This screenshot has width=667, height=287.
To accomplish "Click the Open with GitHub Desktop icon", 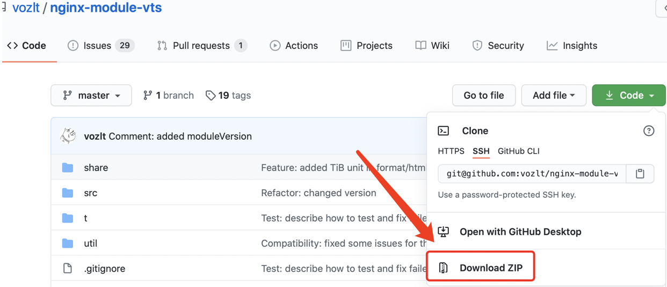I will 444,232.
